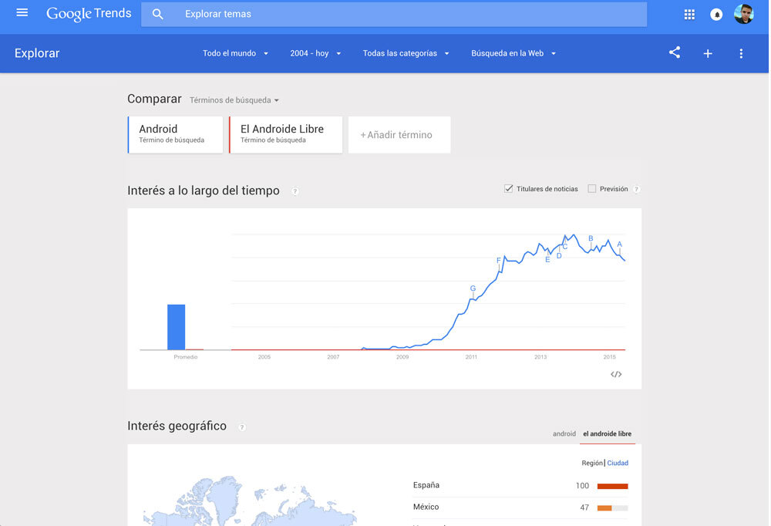
Task: Enable the Previsión checkbox
Action: 592,189
